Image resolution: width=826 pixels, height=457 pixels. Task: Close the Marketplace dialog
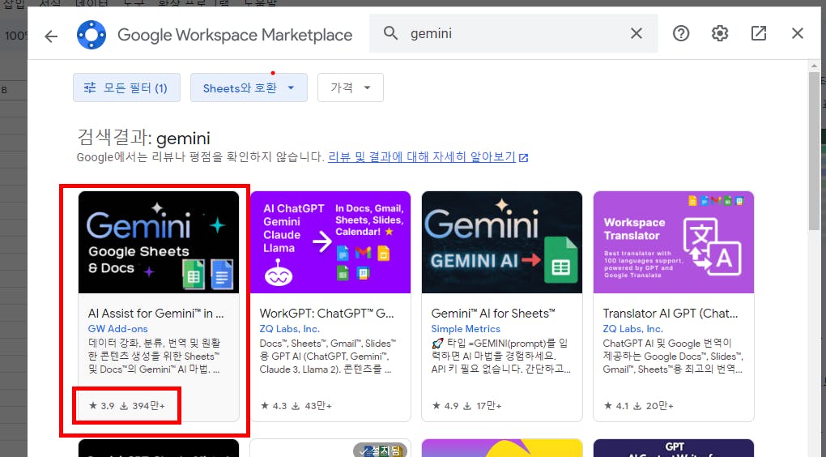tap(798, 33)
